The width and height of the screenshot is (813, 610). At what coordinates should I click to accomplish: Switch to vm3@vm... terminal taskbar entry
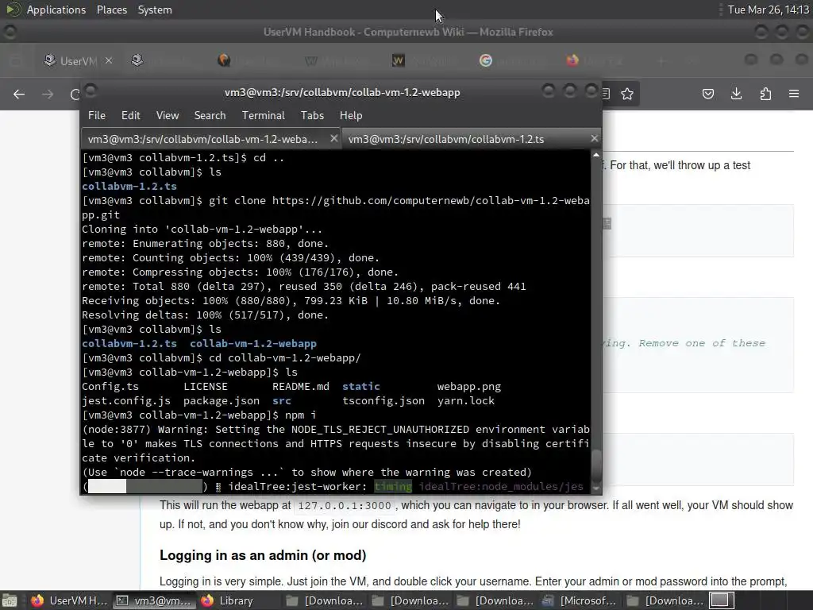click(153, 600)
